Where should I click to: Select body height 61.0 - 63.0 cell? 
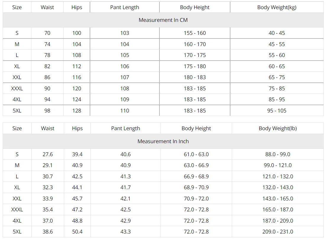pyautogui.click(x=196, y=154)
